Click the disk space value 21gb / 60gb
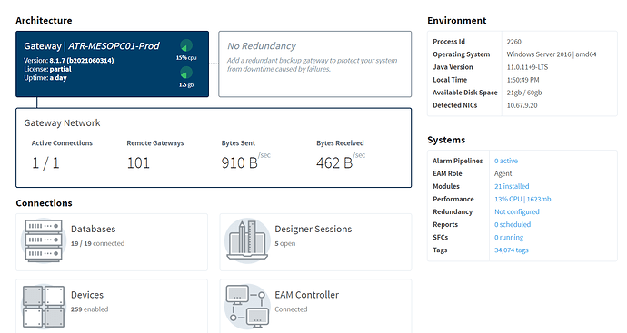627x333 pixels. tap(524, 93)
